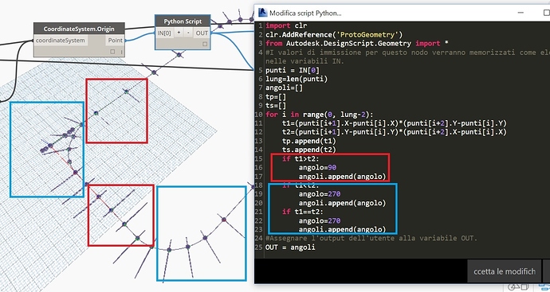The height and width of the screenshot is (292, 550).
Task: Place cursor on OUT = angoli line
Action: (x=290, y=247)
